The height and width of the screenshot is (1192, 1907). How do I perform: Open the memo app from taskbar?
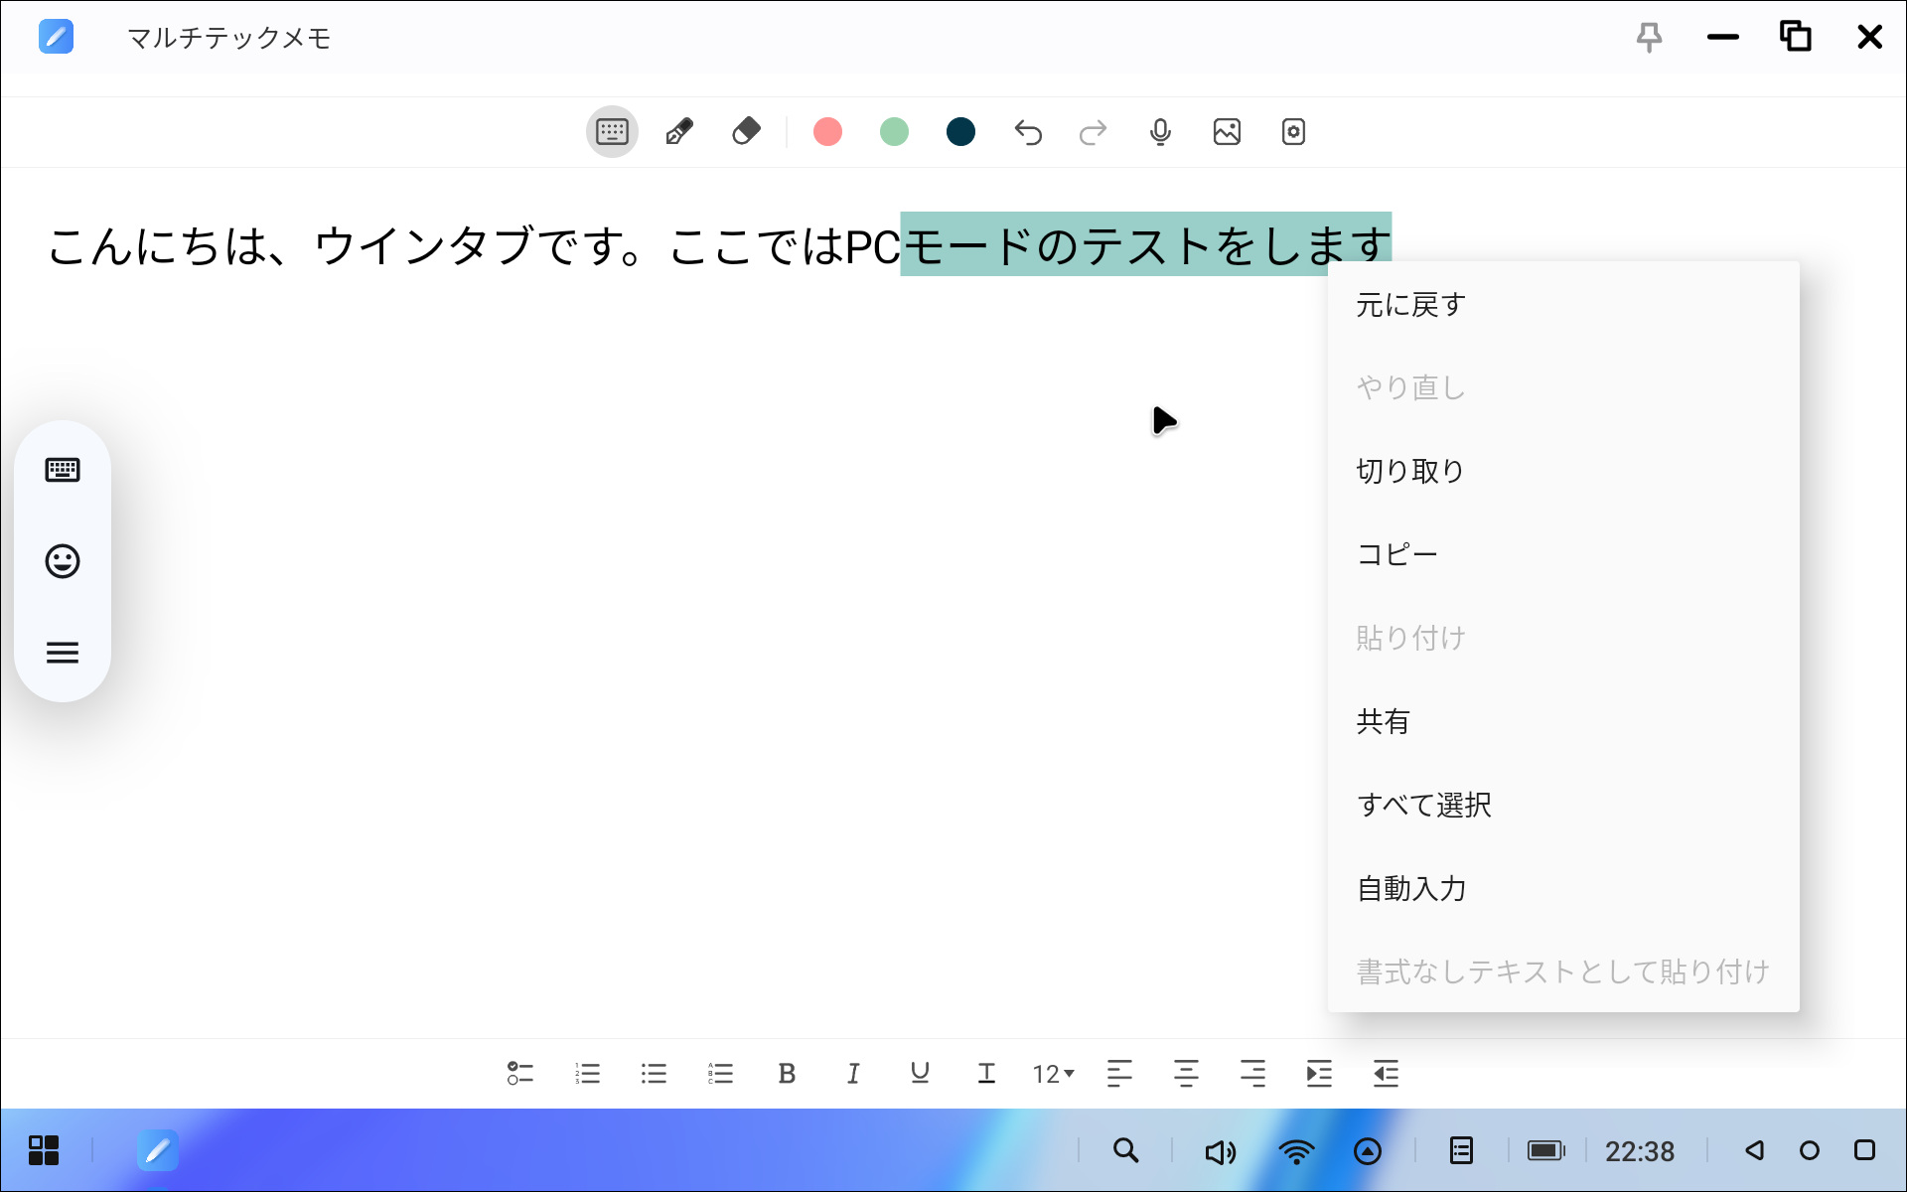pyautogui.click(x=157, y=1150)
